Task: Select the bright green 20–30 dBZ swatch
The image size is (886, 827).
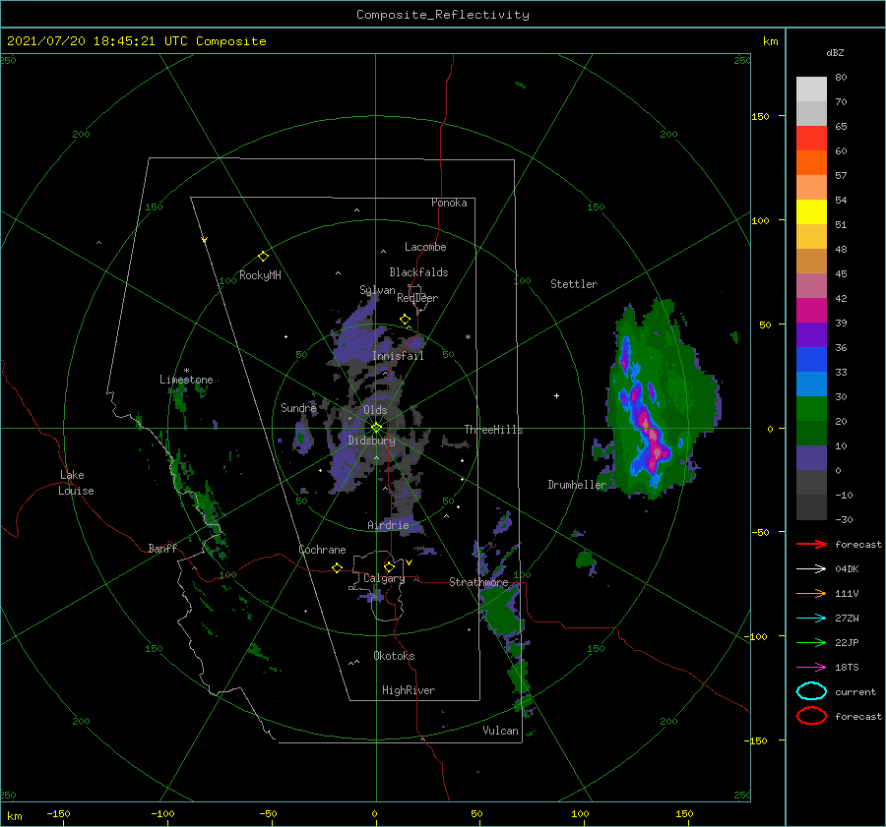Action: pos(811,408)
